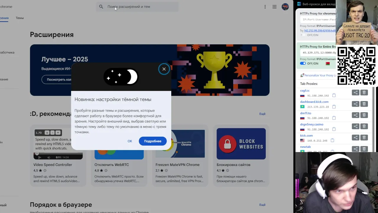Click the Belarus flag beside OFF/ON
This screenshot has width=378, height=213.
point(328,64)
